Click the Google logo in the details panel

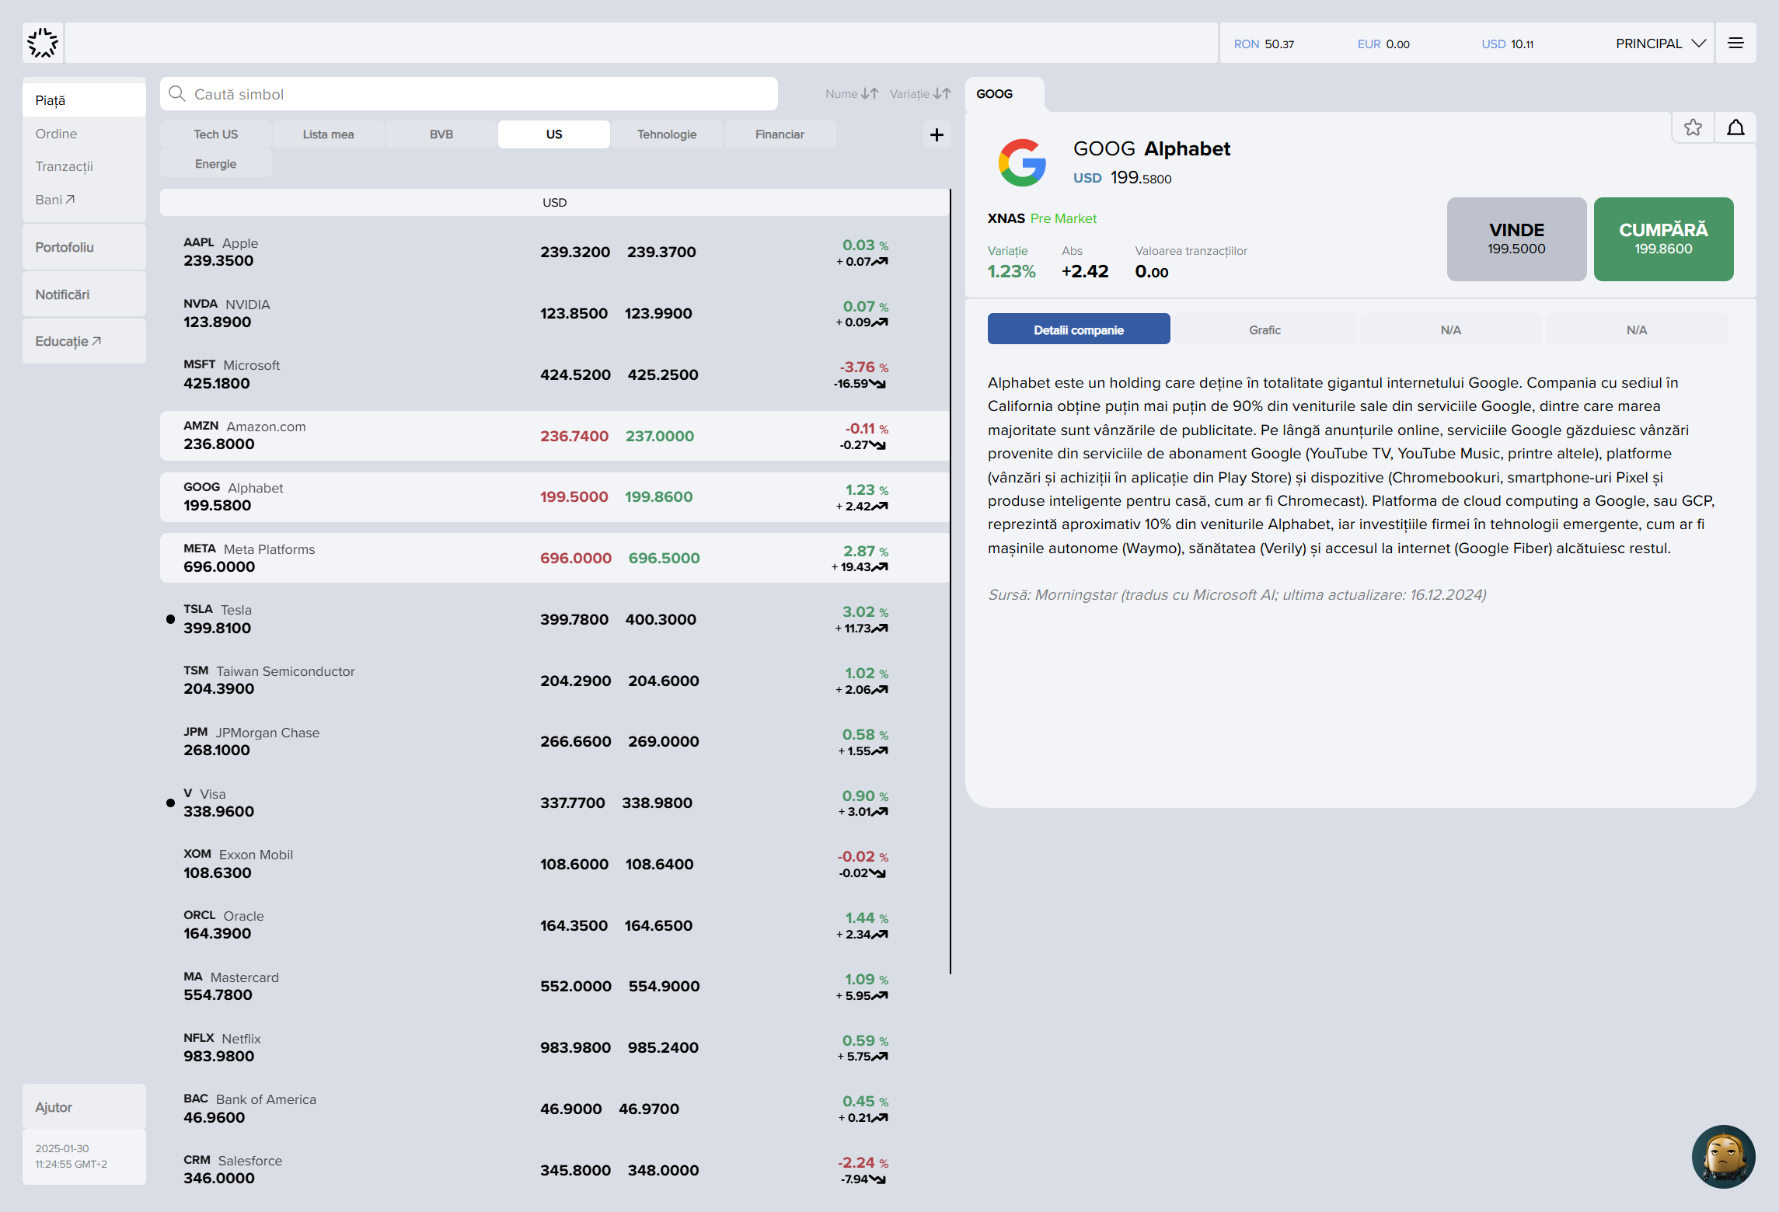click(1022, 162)
